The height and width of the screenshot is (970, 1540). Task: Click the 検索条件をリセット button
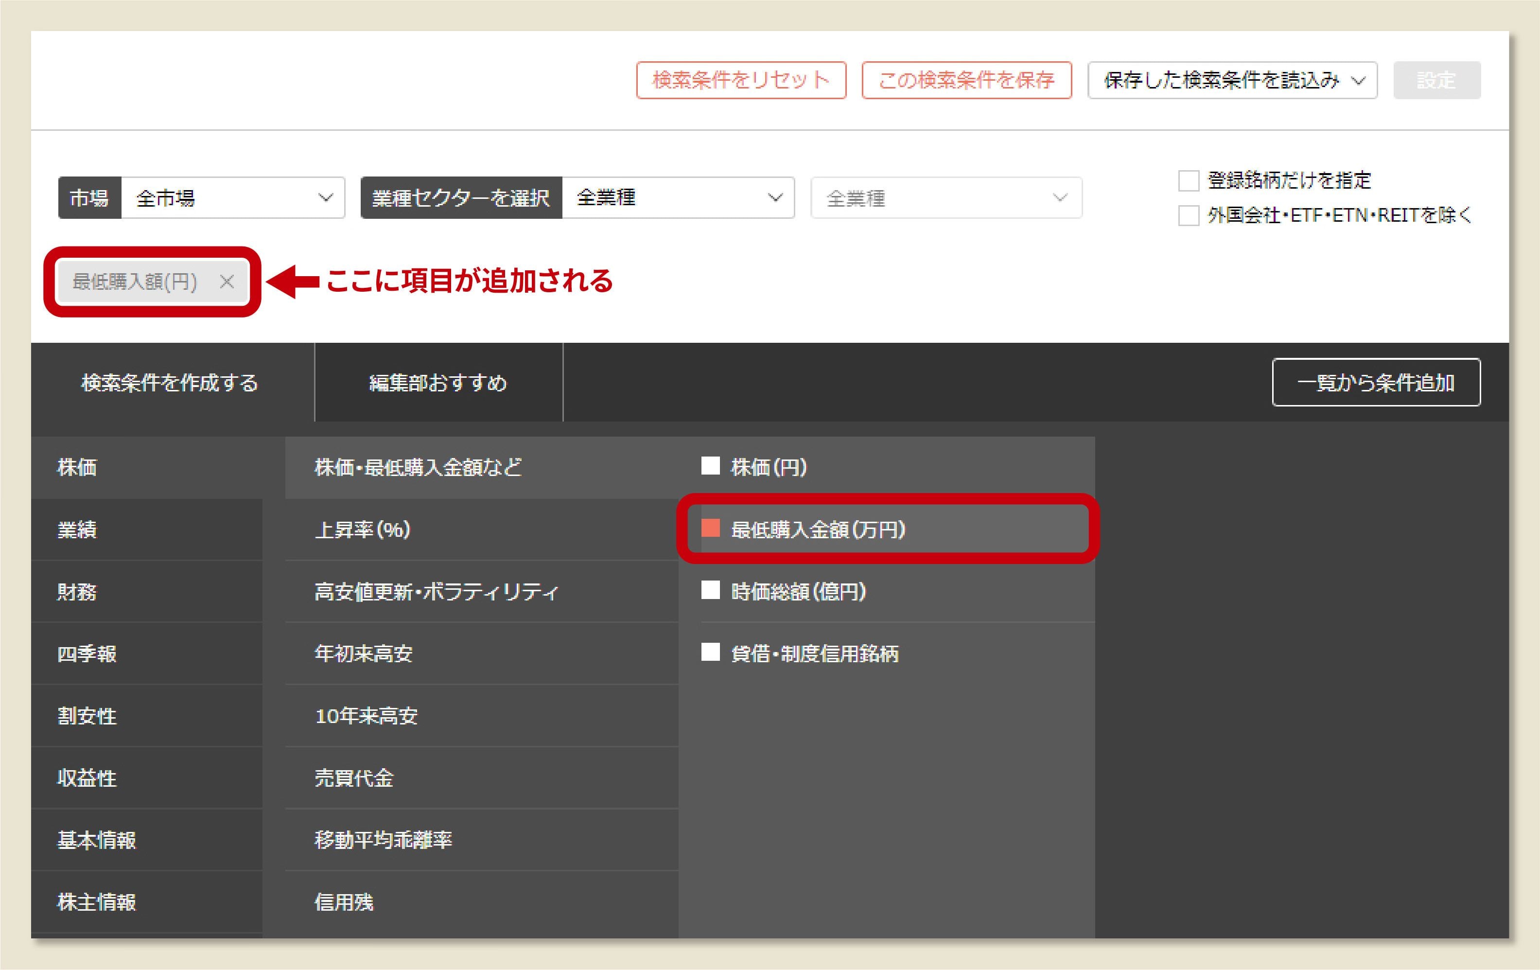(742, 79)
